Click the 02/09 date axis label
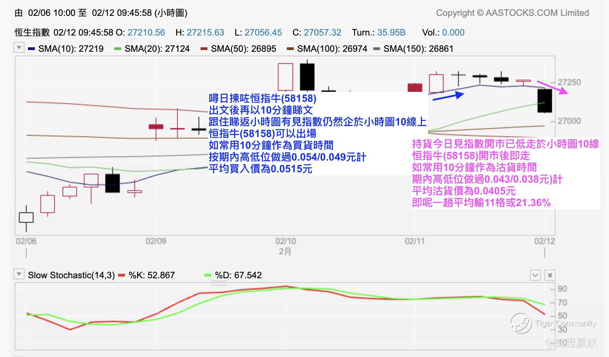The width and height of the screenshot is (609, 357). pos(156,241)
